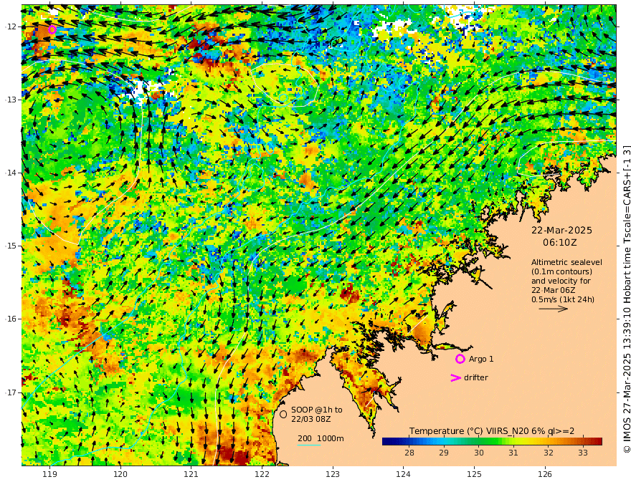Click the black SOOP track circles near 123°E
This screenshot has width=631, height=487.
click(336, 41)
